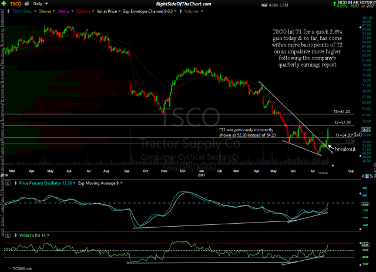
Task: Close the Price Percent Oscillator pane
Action: pos(8,183)
